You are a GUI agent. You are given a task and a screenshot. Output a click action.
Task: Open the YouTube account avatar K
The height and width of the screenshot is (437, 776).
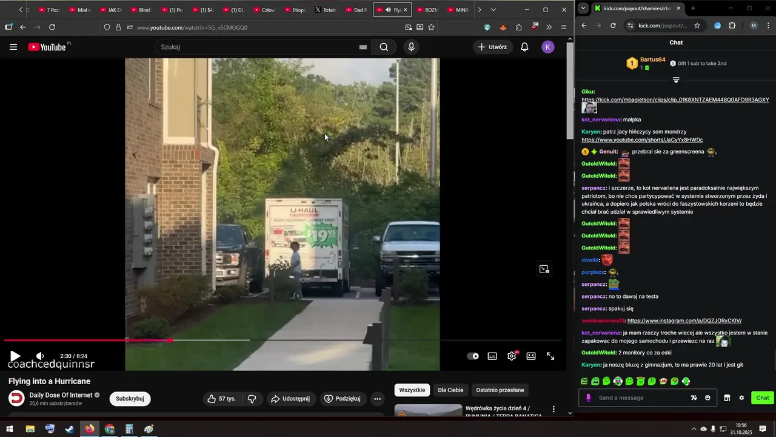[x=548, y=47]
